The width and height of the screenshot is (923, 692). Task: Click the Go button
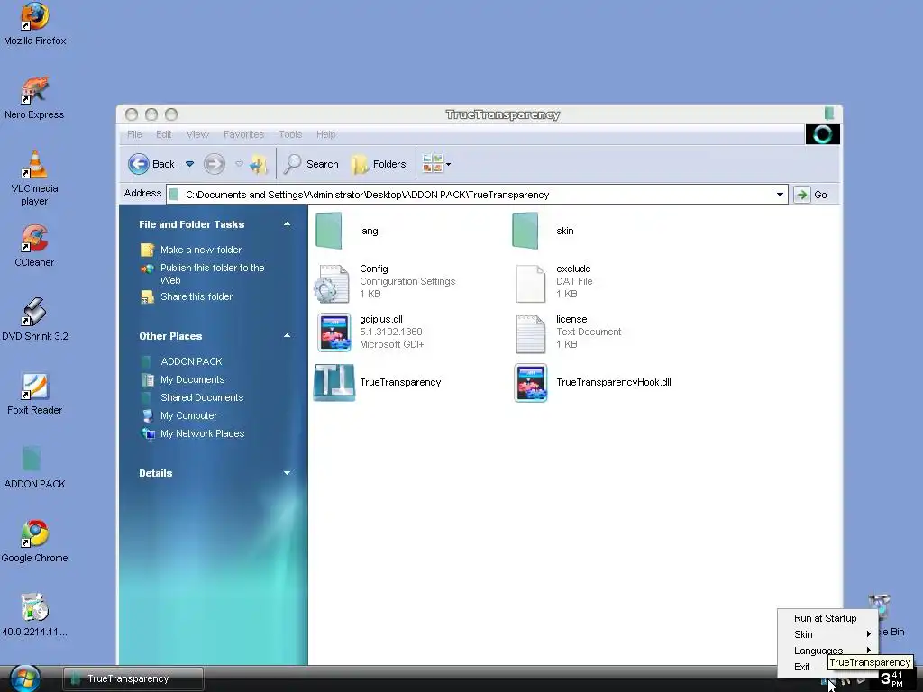[811, 195]
